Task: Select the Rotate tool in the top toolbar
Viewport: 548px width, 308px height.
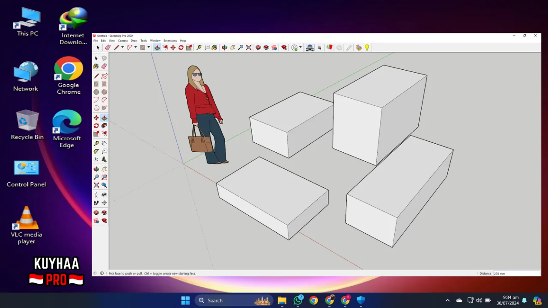Action: (181, 47)
